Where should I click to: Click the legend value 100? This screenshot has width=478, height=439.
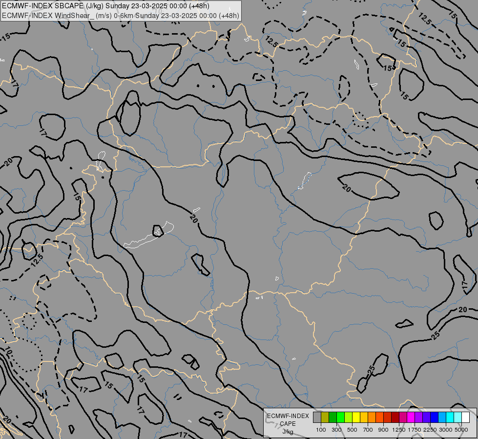pos(321,430)
